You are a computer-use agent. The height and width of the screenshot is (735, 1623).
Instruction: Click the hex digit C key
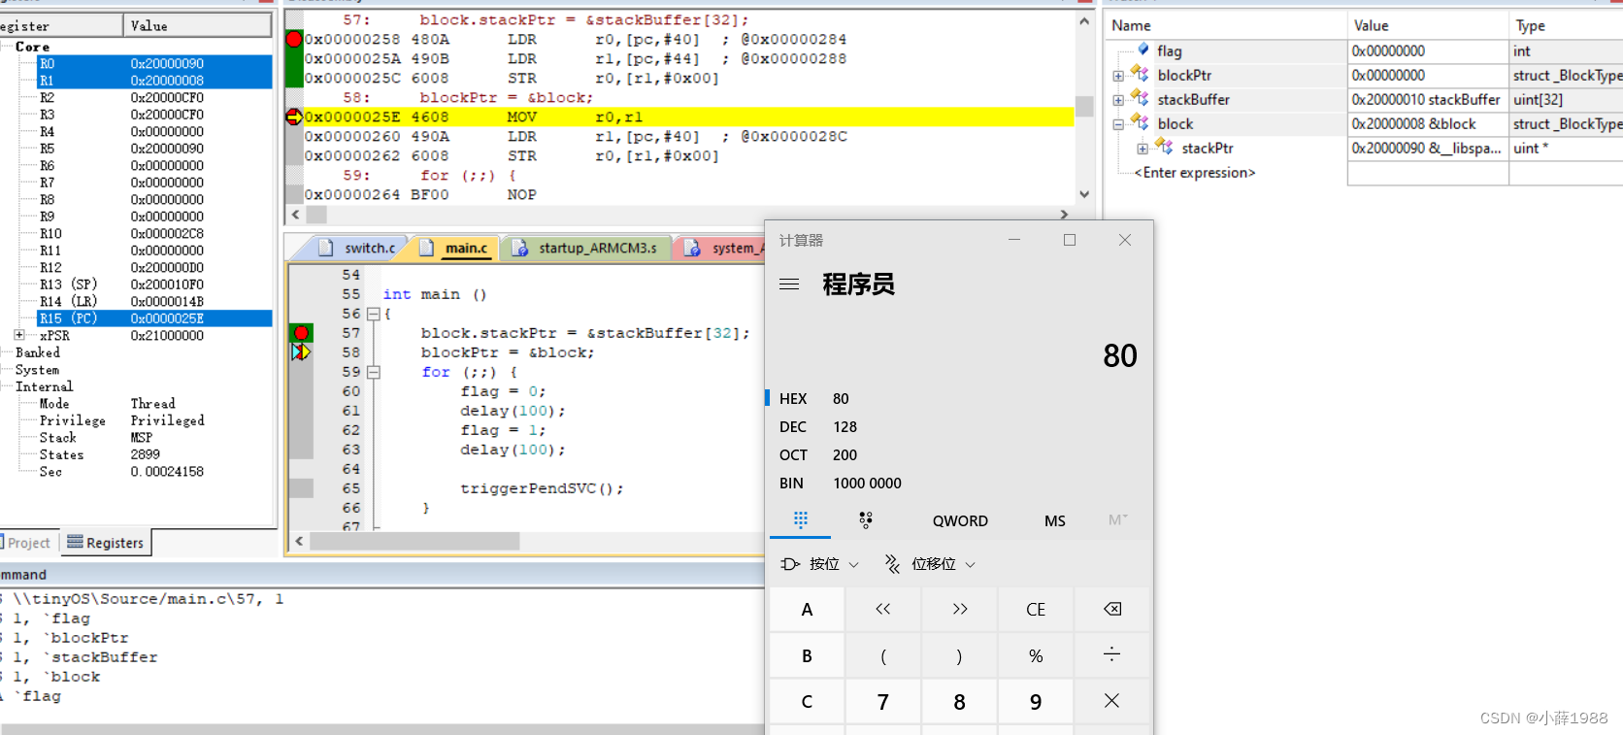[x=807, y=701]
